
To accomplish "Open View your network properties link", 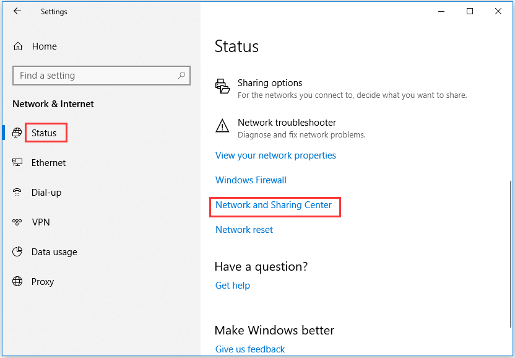I will click(x=275, y=155).
